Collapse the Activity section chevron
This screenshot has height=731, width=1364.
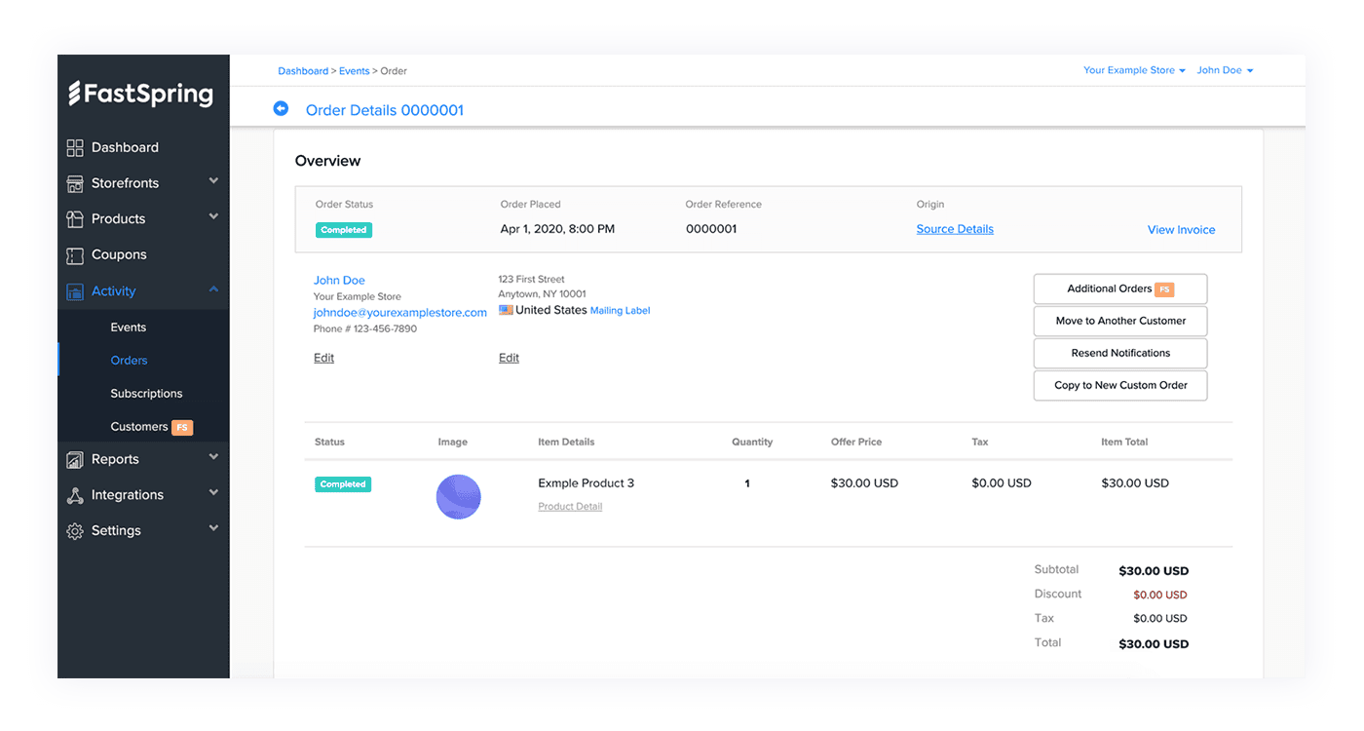point(213,289)
